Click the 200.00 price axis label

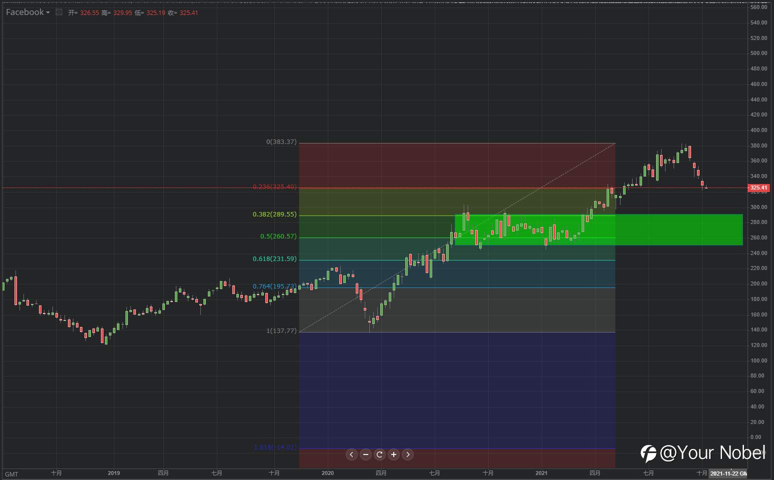coord(759,283)
